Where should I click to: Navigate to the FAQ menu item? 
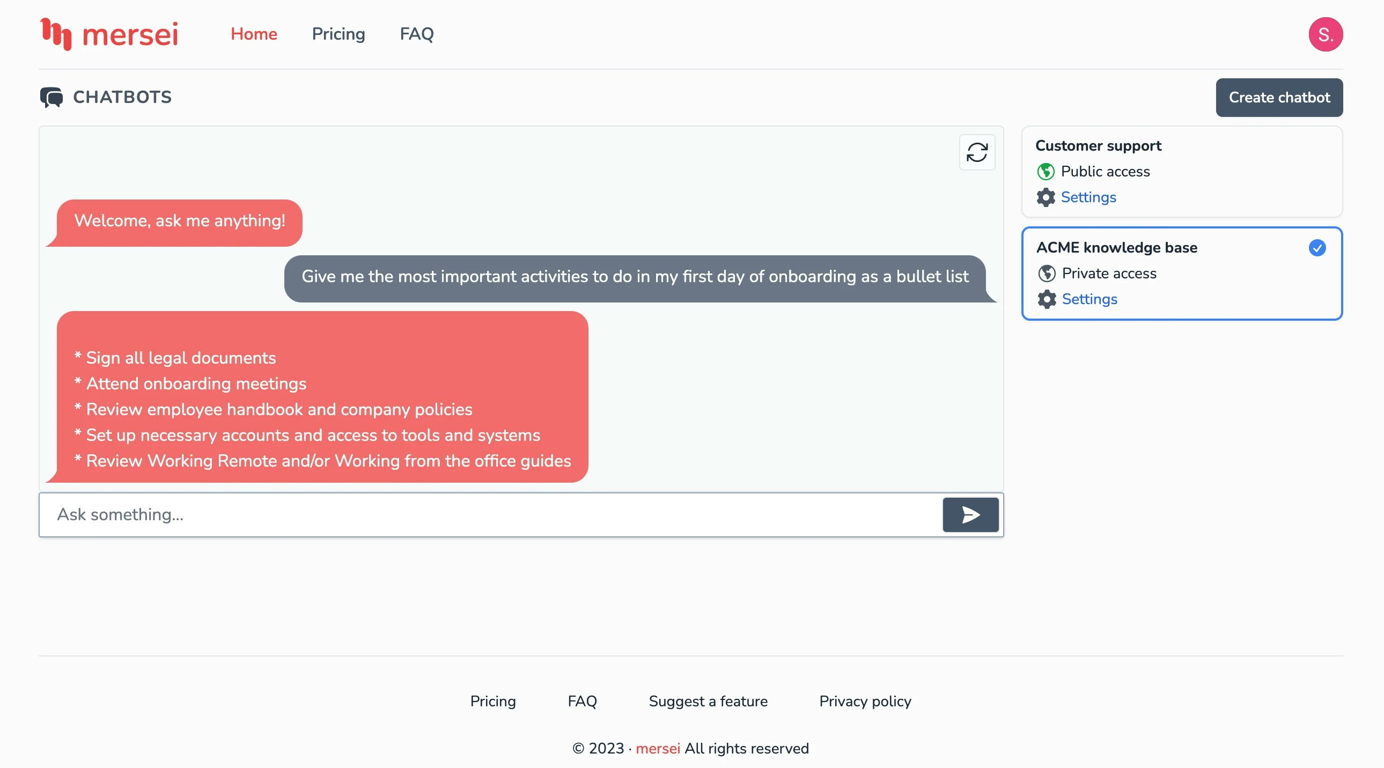pos(417,34)
